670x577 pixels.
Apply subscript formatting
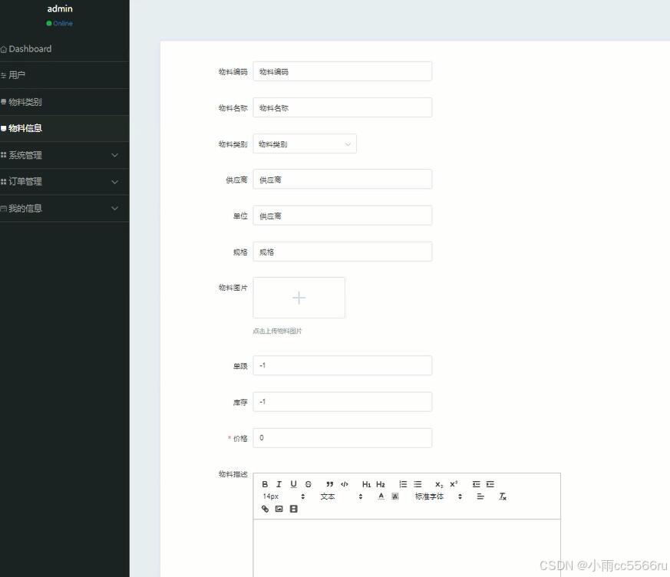[x=439, y=484]
